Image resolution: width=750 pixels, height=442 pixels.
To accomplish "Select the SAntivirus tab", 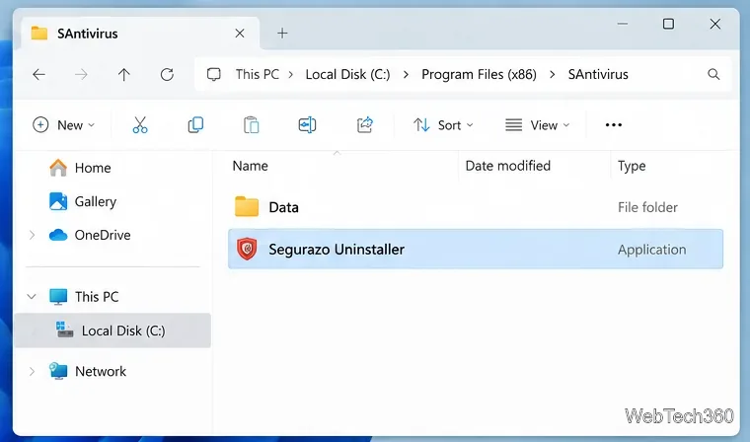I will point(140,33).
